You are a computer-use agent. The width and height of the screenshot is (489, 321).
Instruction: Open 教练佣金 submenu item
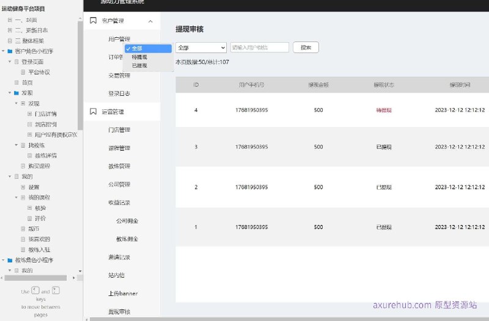click(x=127, y=239)
